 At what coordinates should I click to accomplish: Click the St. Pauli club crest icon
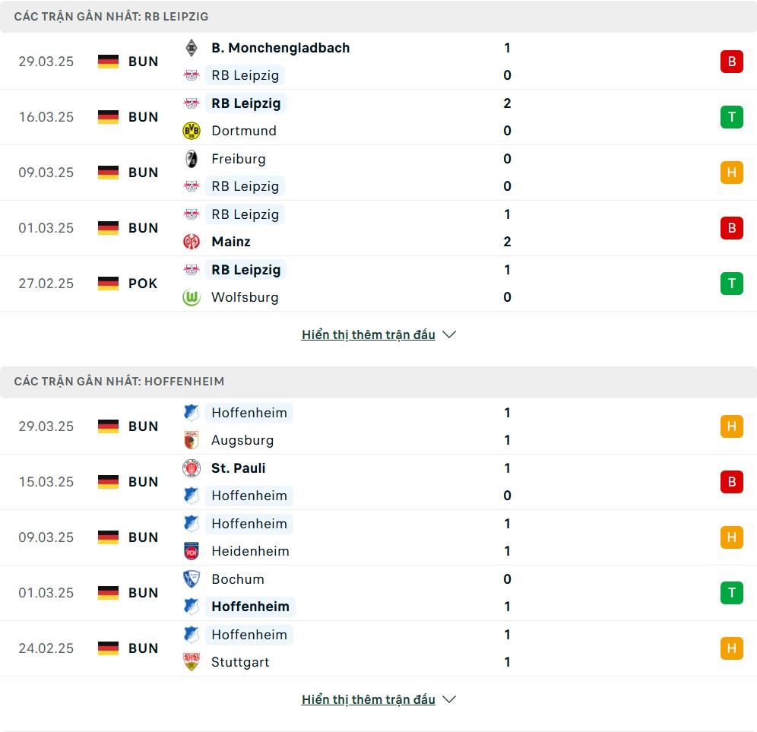192,468
